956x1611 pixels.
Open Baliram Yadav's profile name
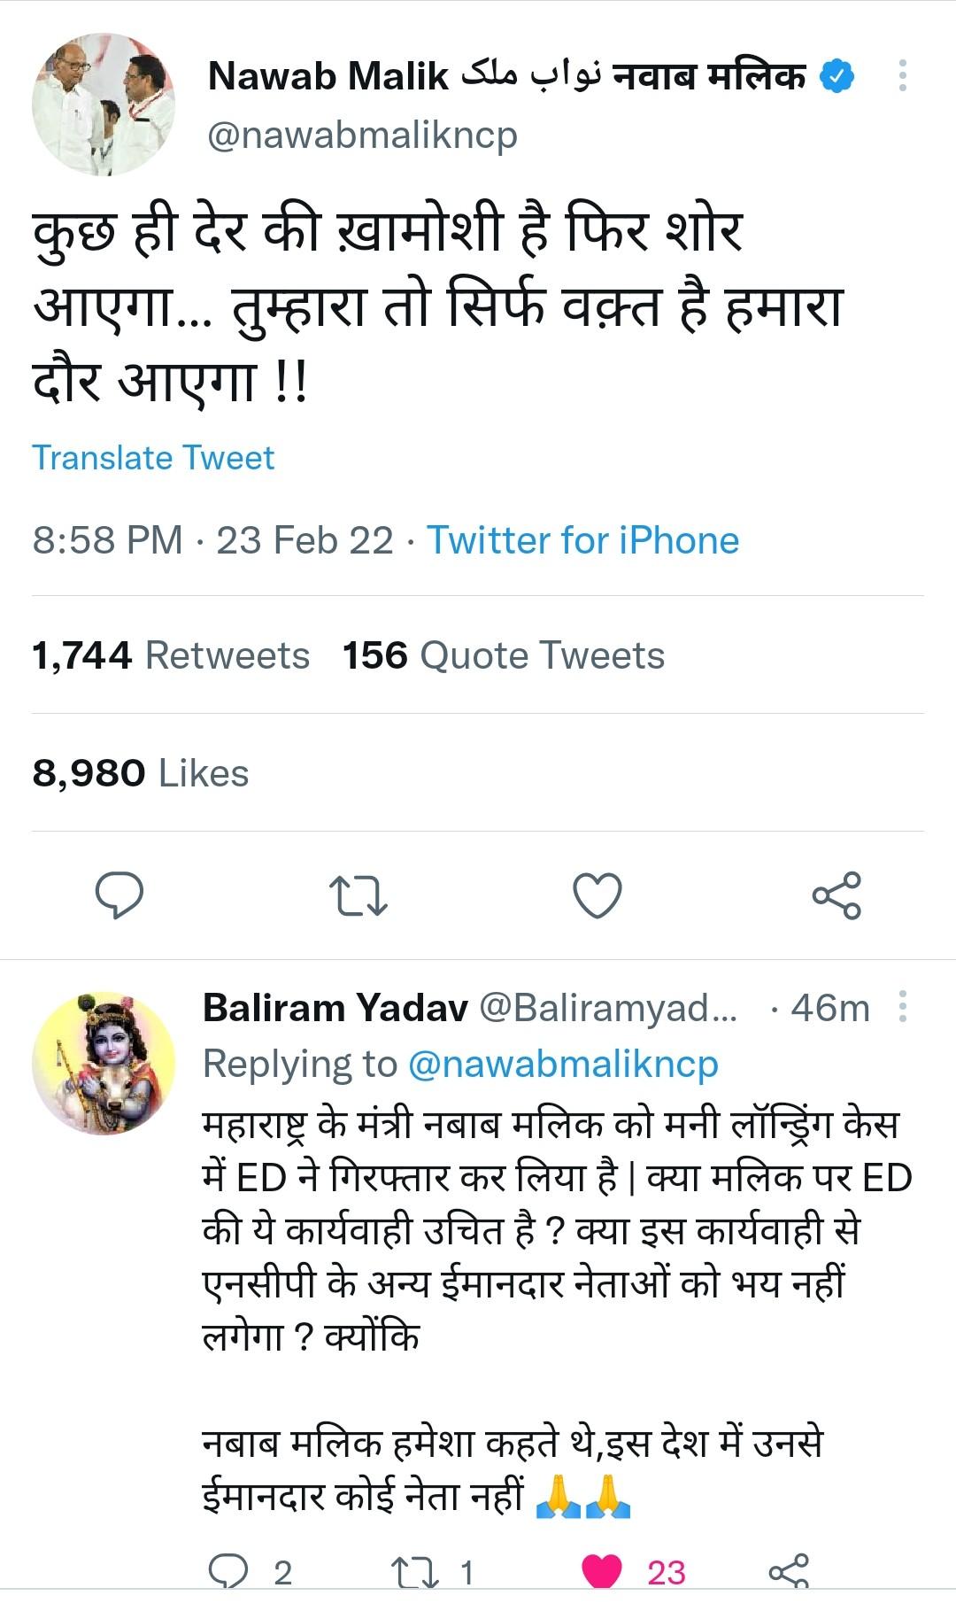[x=335, y=1008]
